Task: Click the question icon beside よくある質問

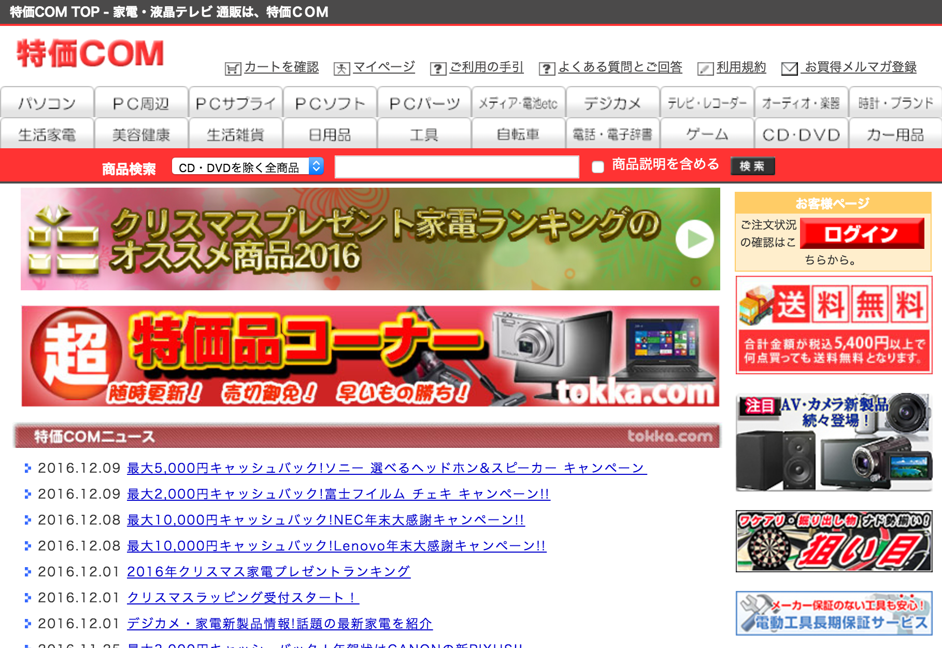Action: tap(547, 68)
